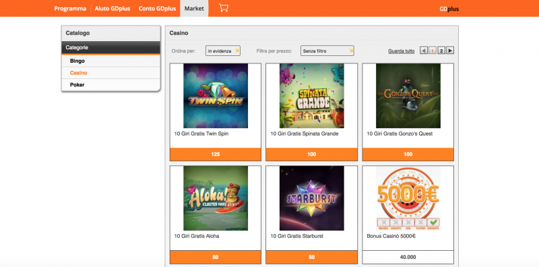Select the Starburst game image

coord(312,198)
